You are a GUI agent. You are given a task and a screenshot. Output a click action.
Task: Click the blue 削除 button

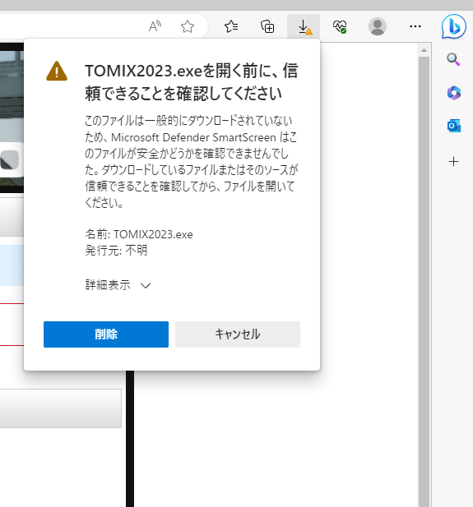point(106,334)
